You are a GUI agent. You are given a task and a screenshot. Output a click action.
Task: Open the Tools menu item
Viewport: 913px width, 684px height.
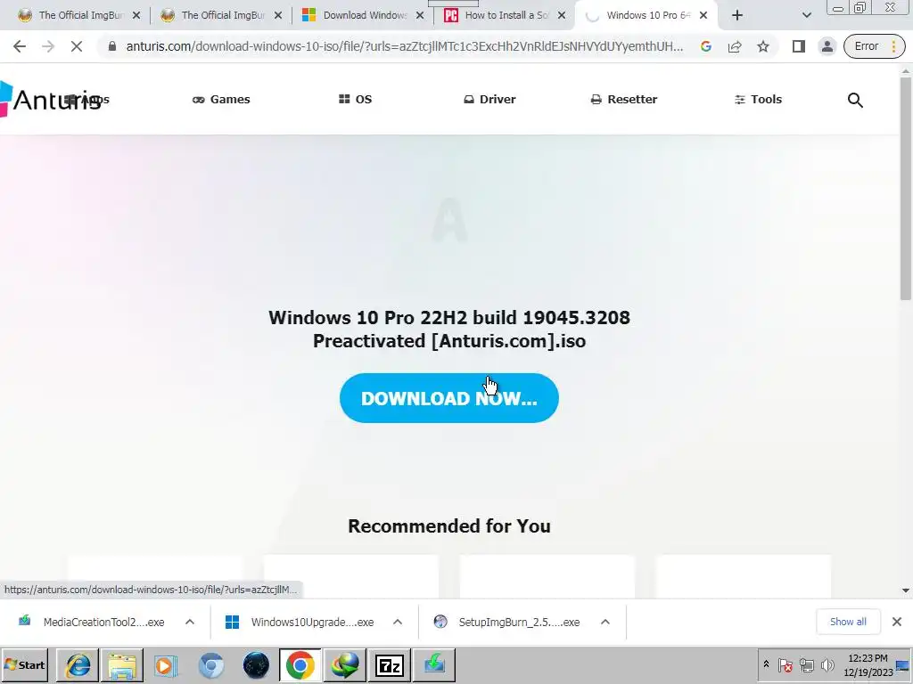tap(758, 100)
